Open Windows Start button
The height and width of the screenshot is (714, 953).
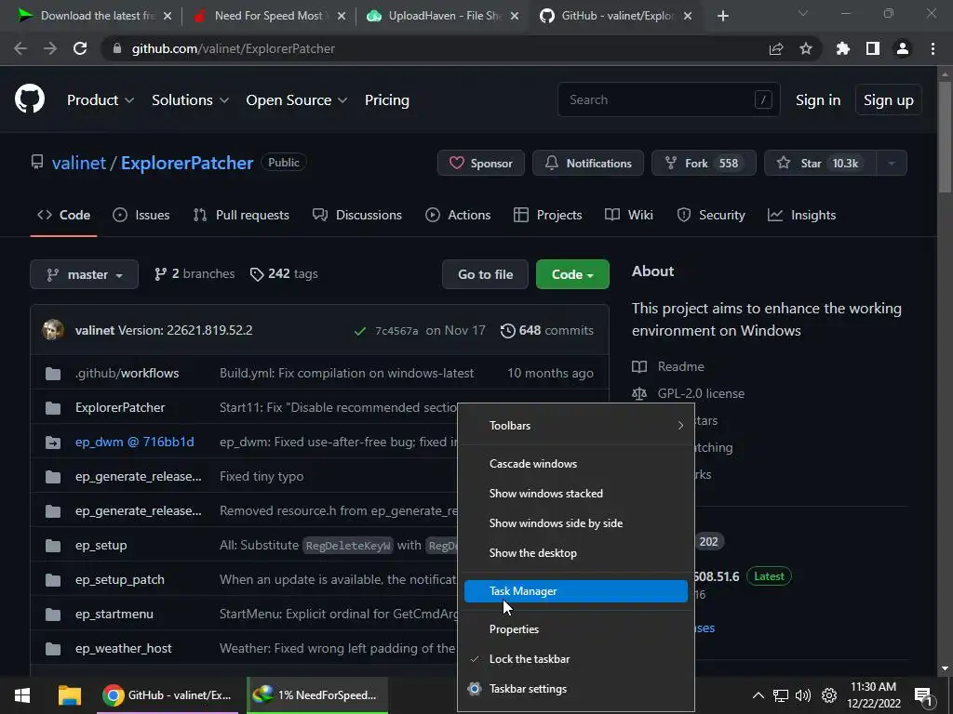(x=22, y=695)
